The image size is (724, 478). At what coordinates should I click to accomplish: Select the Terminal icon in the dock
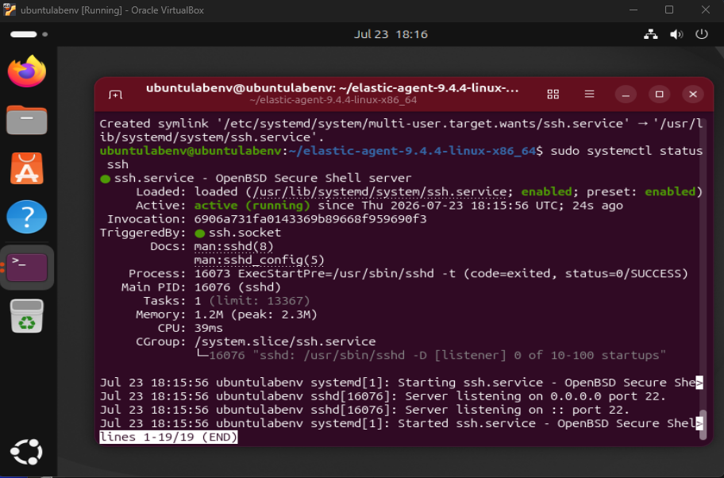27,267
